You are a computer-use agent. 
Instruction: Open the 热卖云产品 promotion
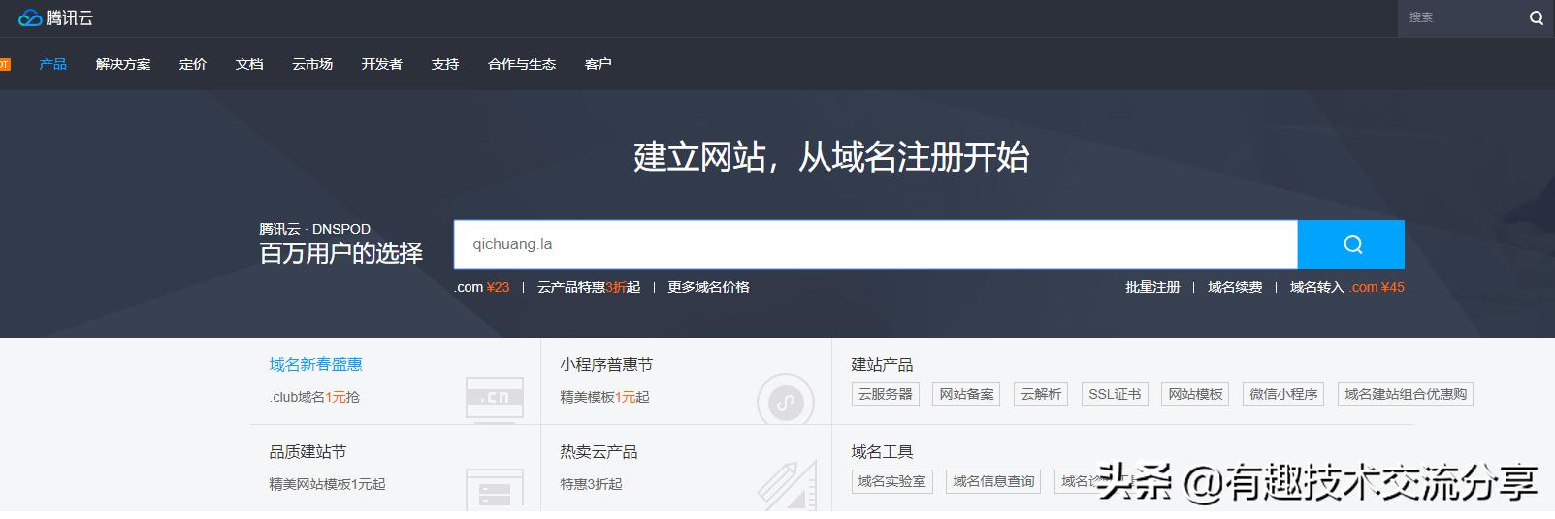pyautogui.click(x=599, y=452)
